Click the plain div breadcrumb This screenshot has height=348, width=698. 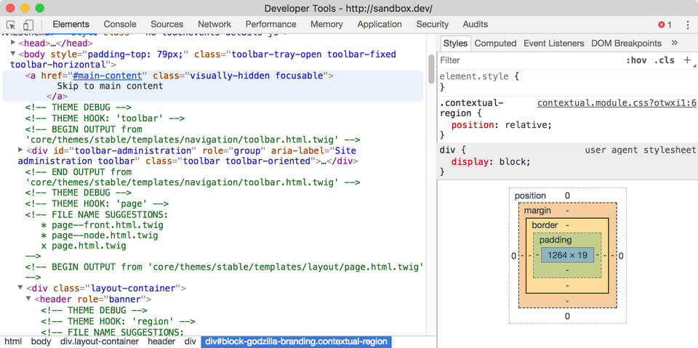[190, 341]
